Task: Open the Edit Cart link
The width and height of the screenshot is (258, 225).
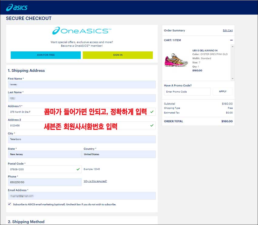Action: (228, 30)
